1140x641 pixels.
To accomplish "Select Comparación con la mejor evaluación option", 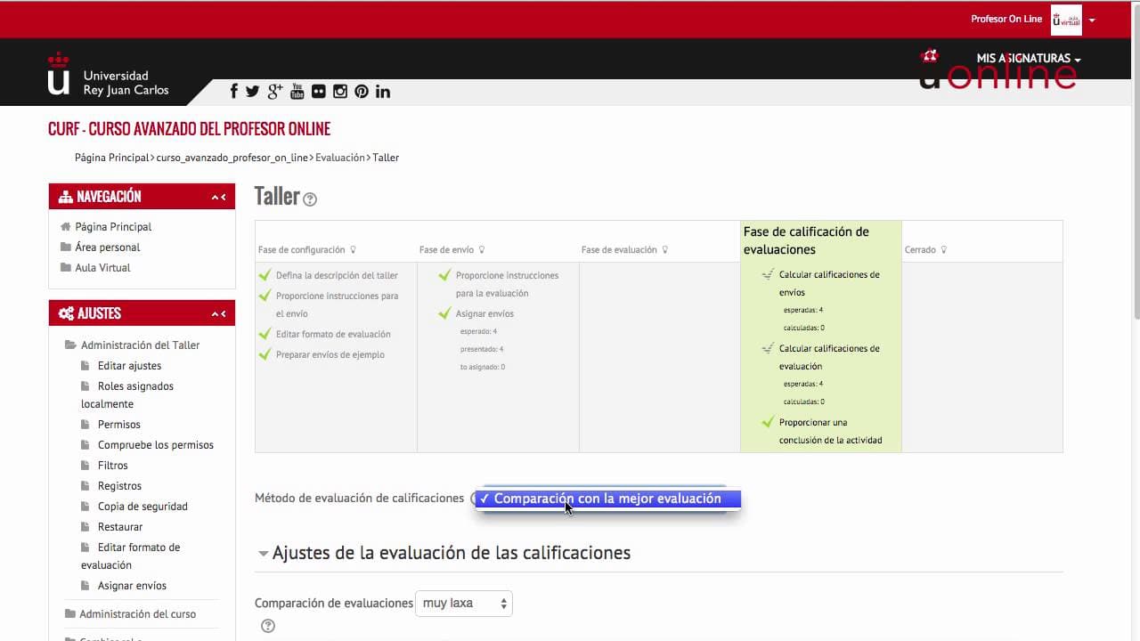I will point(607,499).
